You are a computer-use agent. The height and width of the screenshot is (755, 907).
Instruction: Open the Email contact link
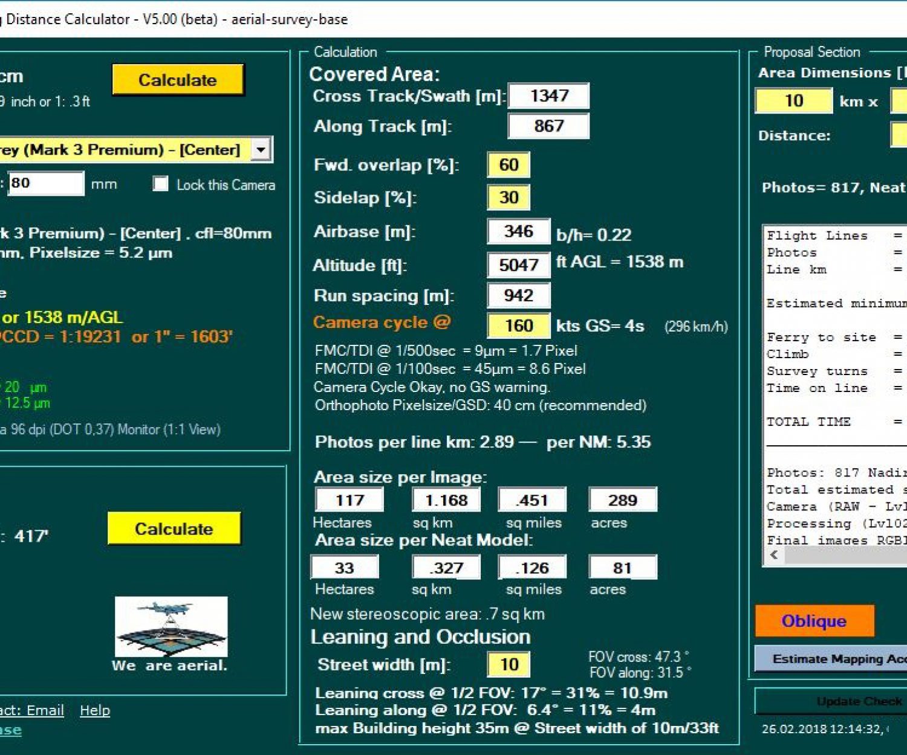tap(45, 710)
